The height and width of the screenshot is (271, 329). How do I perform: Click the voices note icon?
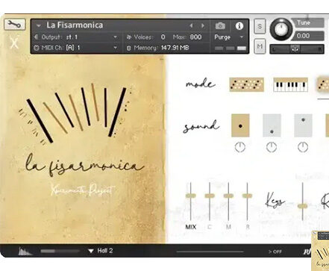pyautogui.click(x=128, y=37)
